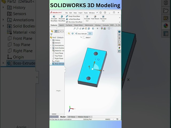Select the Extruded Boss/Base tool
Screen dimensions: 171x128
(x=54, y=18)
